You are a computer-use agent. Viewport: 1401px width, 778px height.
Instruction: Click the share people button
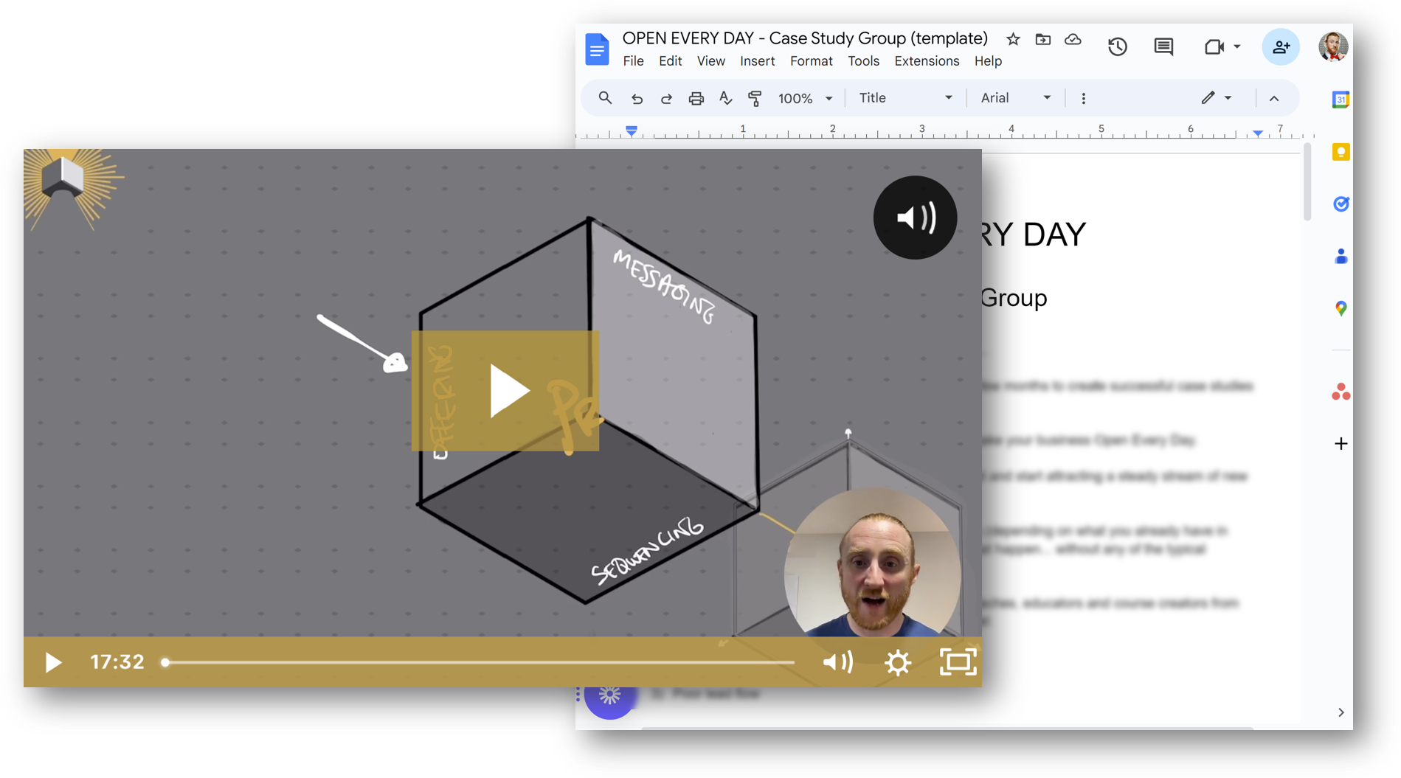(1280, 47)
